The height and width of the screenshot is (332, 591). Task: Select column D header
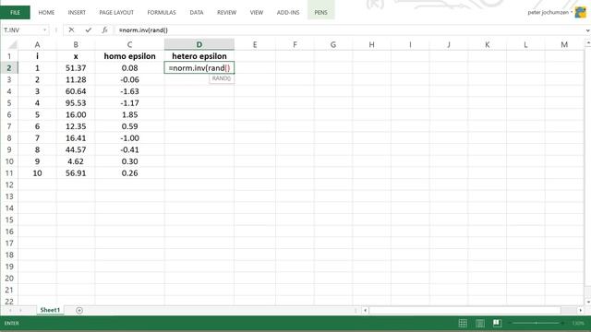(x=199, y=44)
